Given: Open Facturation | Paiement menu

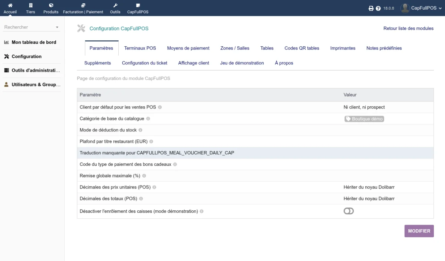Looking at the screenshot, I should [83, 8].
